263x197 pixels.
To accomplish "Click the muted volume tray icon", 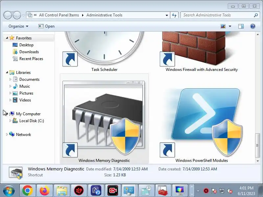I will pyautogui.click(x=230, y=191).
